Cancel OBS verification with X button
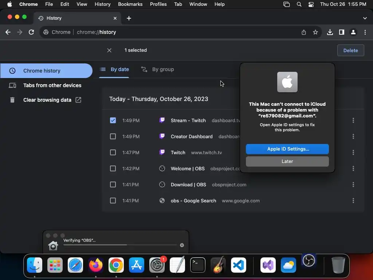This screenshot has width=373, height=280. tap(182, 245)
